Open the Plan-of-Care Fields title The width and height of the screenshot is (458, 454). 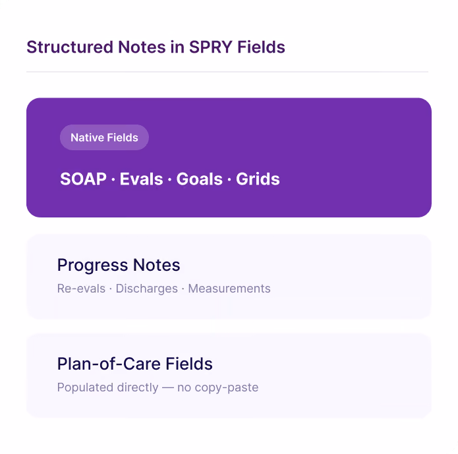click(134, 364)
